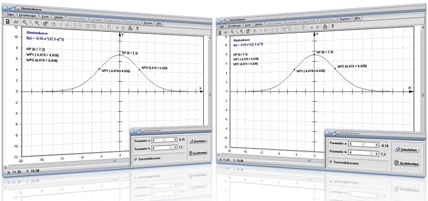This screenshot has width=428, height=201.
Task: Click Parameter a slider in left panel
Action: tap(164, 140)
